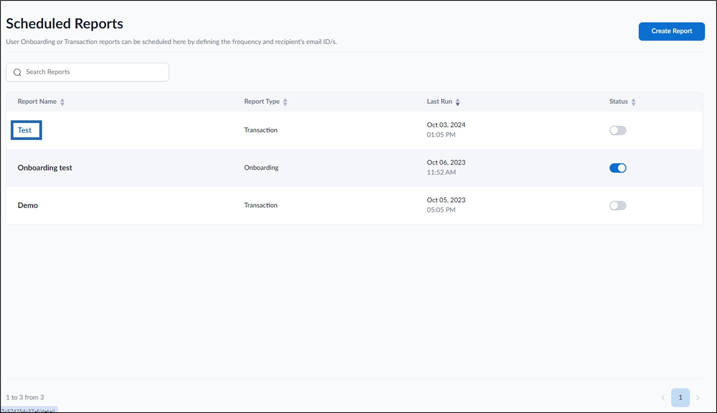The height and width of the screenshot is (413, 717).
Task: Disable the Onboarding test status toggle
Action: pyautogui.click(x=618, y=168)
